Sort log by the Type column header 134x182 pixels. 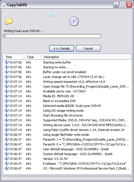[33, 57]
